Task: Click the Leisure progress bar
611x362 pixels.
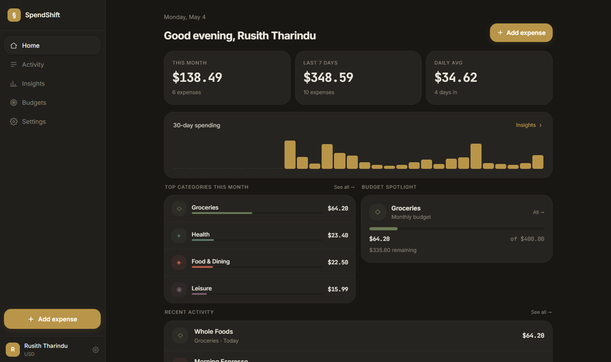Action: coord(257,294)
